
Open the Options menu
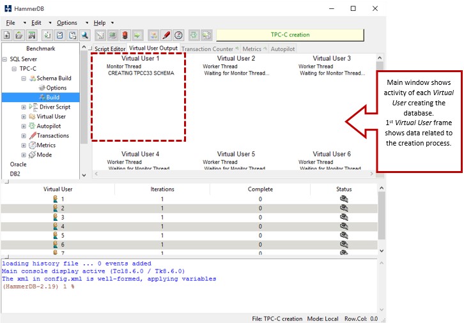pyautogui.click(x=67, y=23)
